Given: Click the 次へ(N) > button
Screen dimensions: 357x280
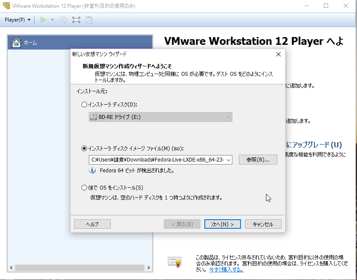Looking at the screenshot, I should [222, 224].
